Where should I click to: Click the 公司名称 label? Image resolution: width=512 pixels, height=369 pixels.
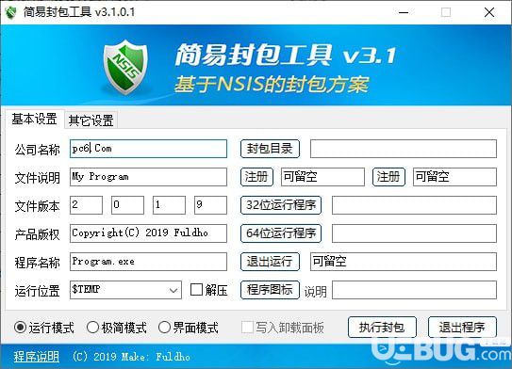tap(37, 150)
